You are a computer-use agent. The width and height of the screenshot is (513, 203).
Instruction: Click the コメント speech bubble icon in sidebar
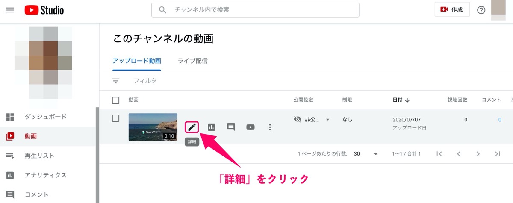(10, 194)
